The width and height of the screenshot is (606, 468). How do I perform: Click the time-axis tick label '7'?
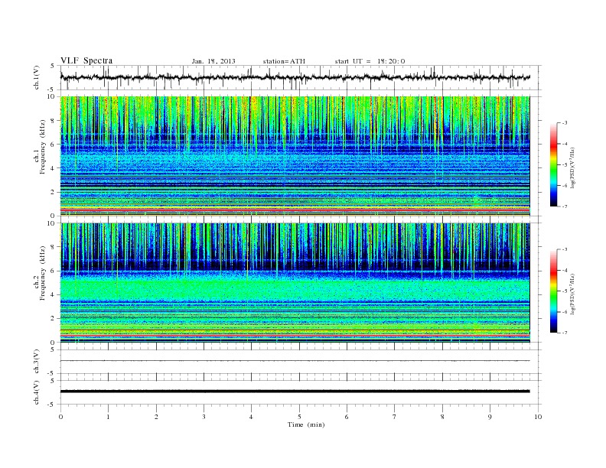point(395,417)
